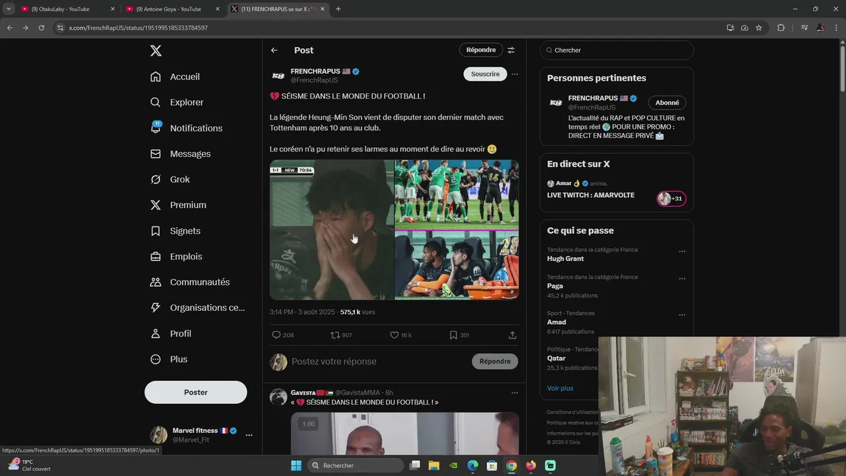Open Marvel fitness account options menu
Image resolution: width=846 pixels, height=476 pixels.
(249, 435)
